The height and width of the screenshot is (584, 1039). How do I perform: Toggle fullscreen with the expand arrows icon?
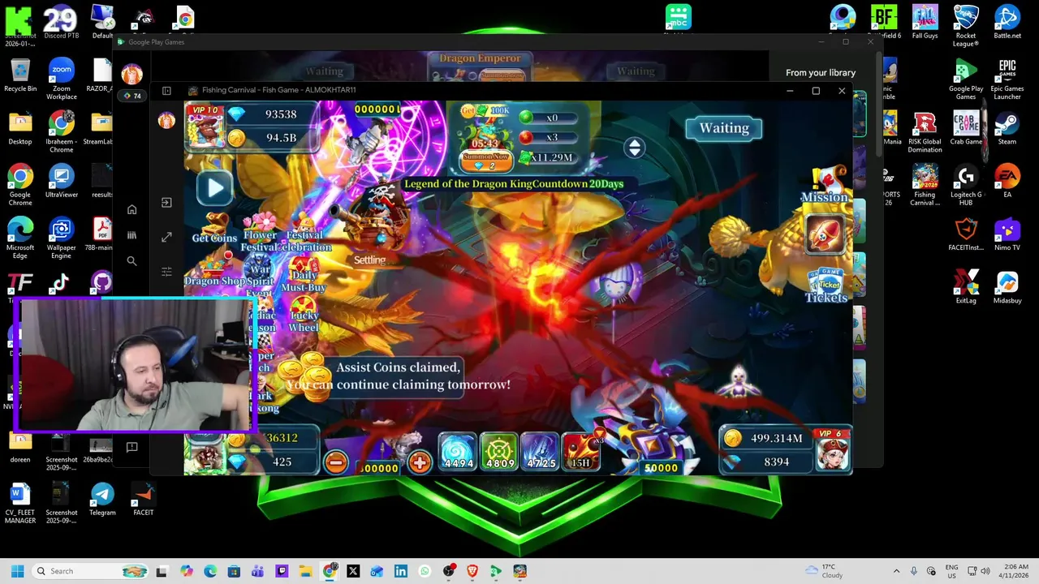click(166, 237)
